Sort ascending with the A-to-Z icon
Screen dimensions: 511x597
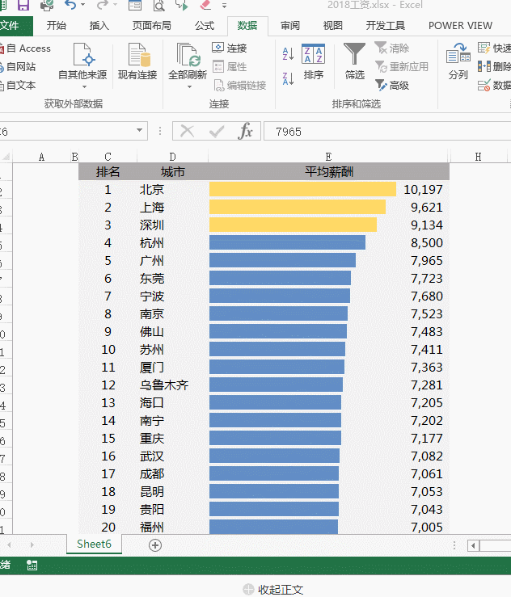click(x=289, y=54)
